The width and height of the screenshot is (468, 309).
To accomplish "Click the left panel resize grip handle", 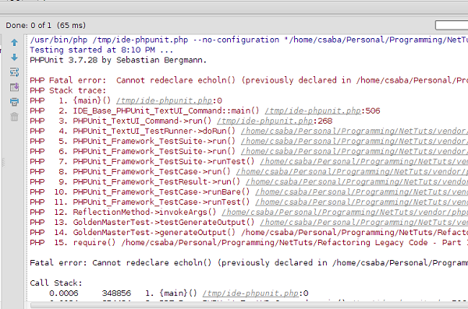I will click(3, 163).
